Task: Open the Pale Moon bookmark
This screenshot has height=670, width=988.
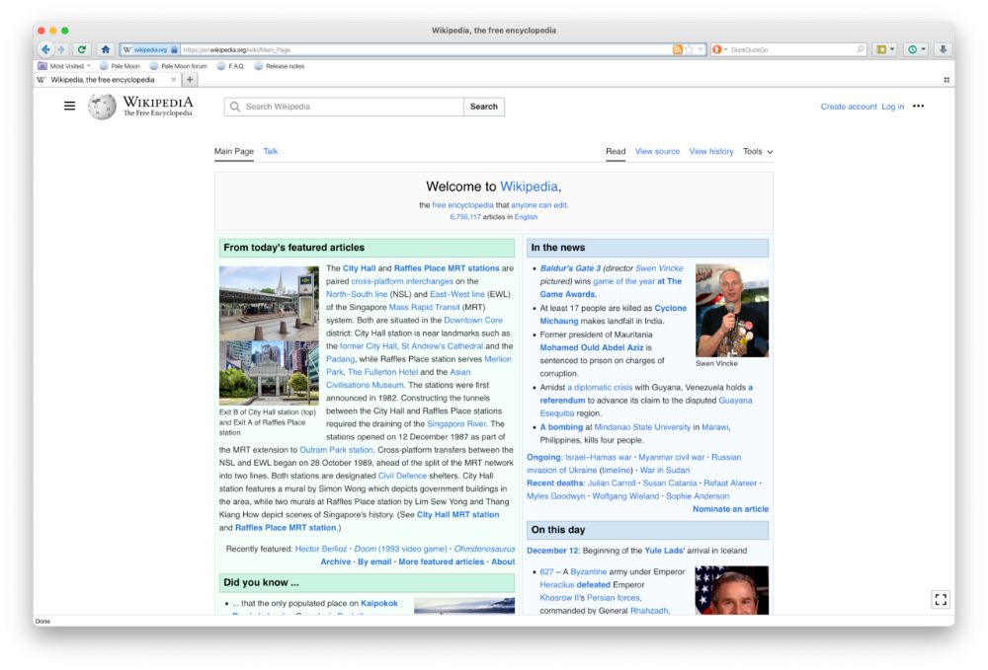Action: [120, 66]
